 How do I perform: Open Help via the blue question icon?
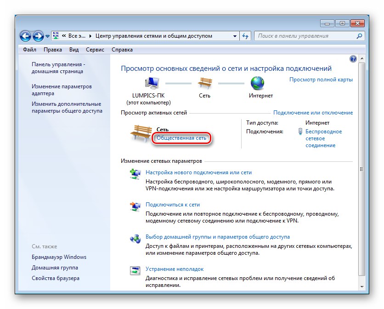coord(353,59)
